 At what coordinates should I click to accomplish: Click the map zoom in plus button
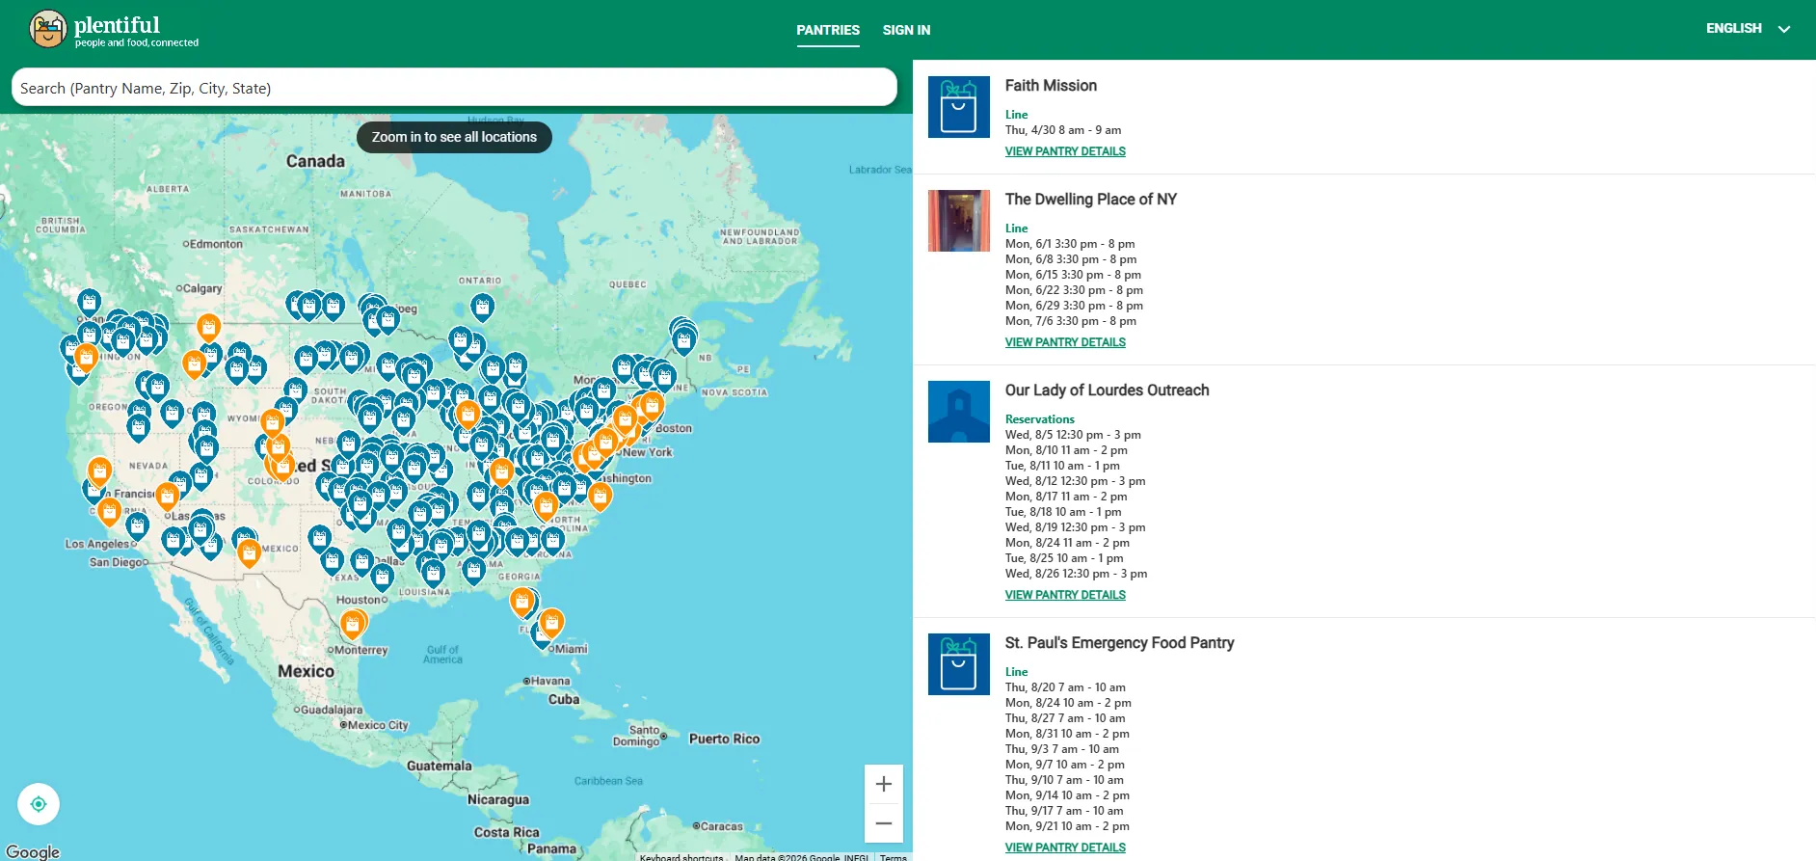pyautogui.click(x=883, y=784)
